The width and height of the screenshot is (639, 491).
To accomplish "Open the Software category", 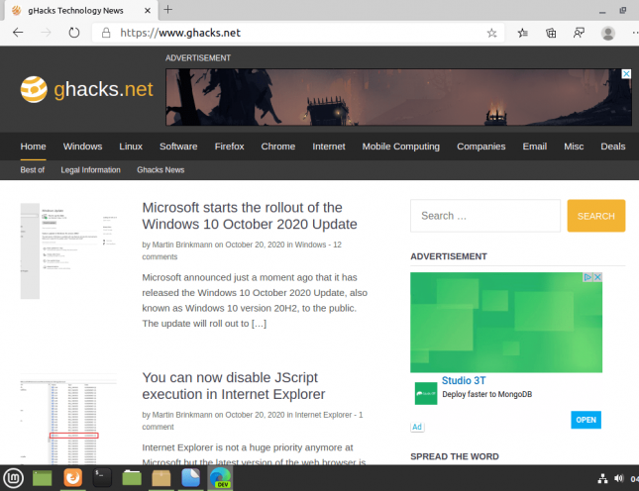I will (x=178, y=147).
